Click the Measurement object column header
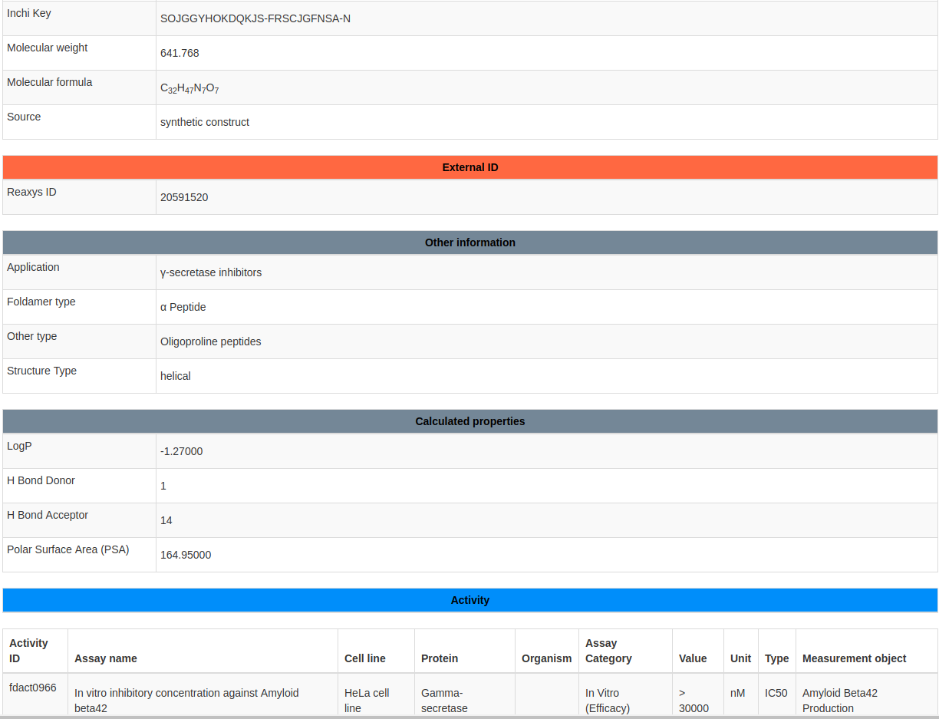The height and width of the screenshot is (719, 939). point(854,658)
